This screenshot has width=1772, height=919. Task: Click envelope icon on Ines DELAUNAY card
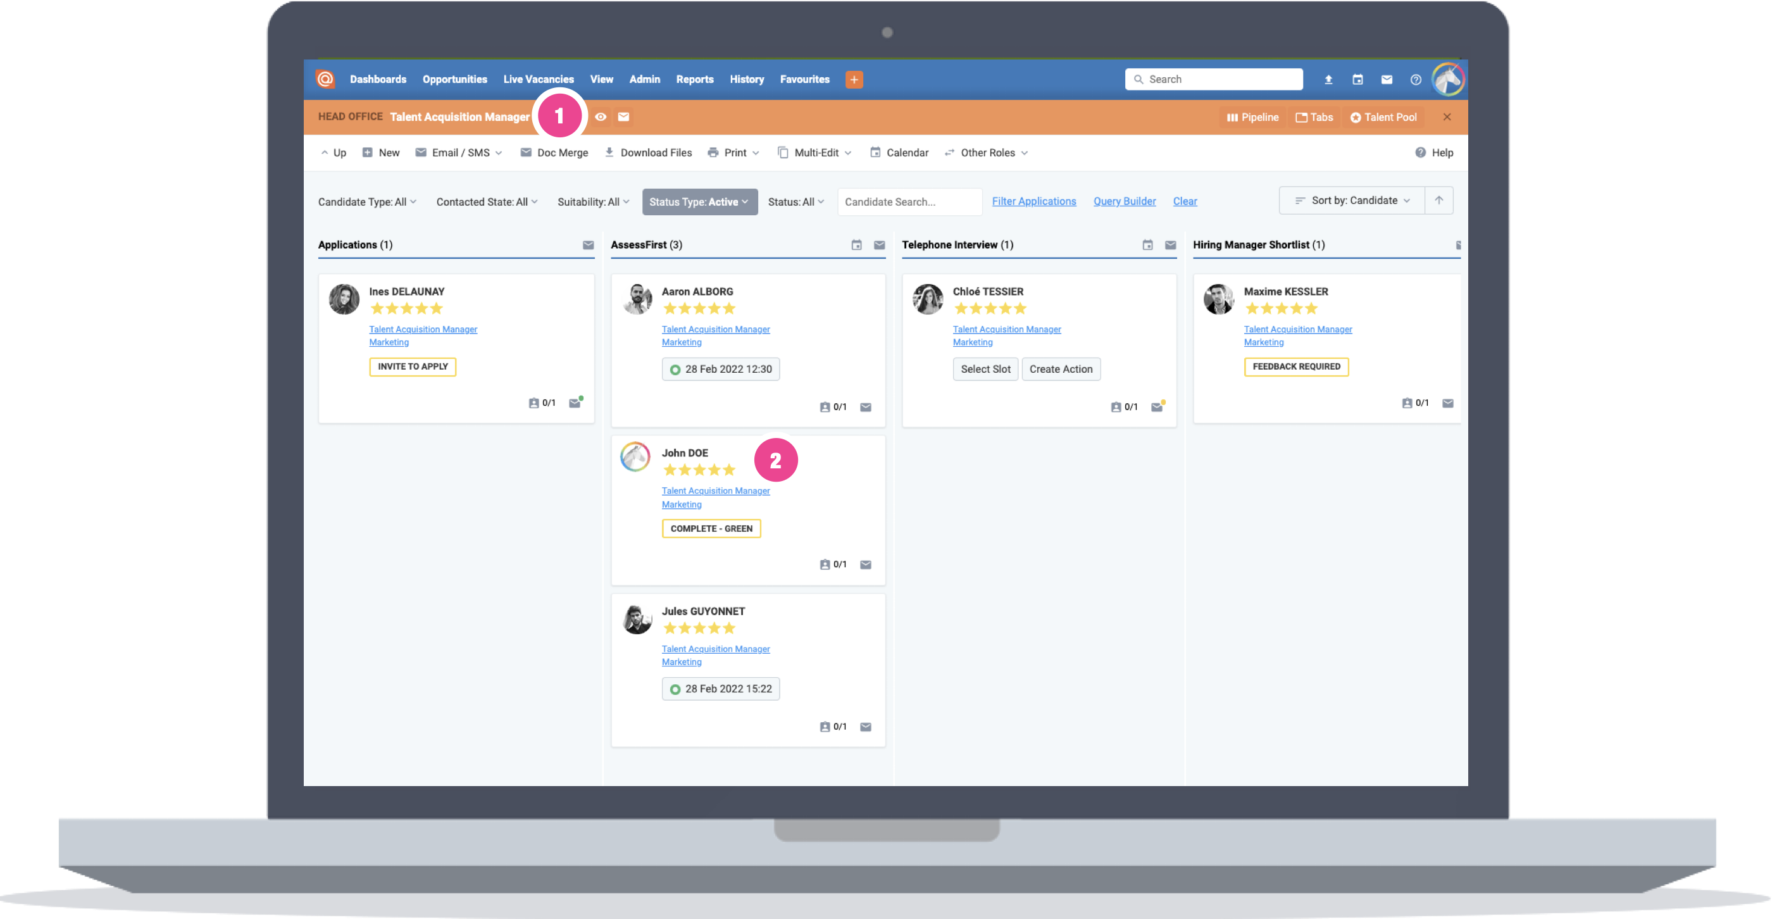pyautogui.click(x=575, y=403)
